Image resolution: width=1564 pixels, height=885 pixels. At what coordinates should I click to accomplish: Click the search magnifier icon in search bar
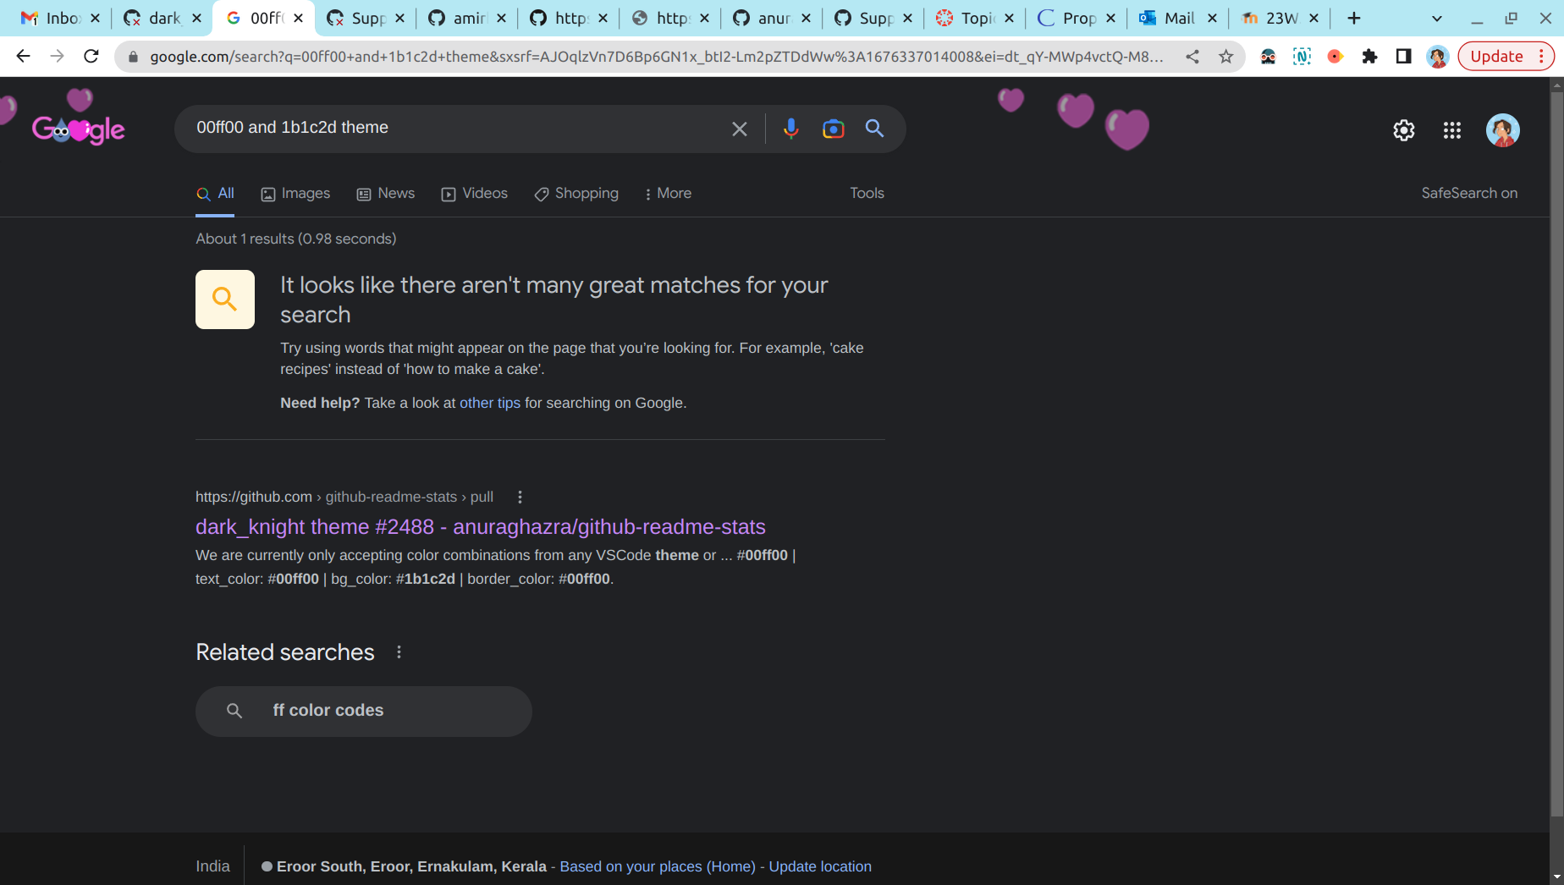pos(874,129)
